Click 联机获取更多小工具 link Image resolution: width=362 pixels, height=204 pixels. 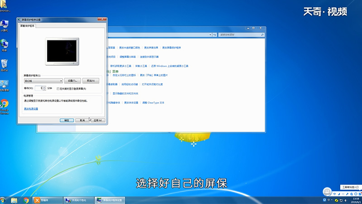pos(120,66)
